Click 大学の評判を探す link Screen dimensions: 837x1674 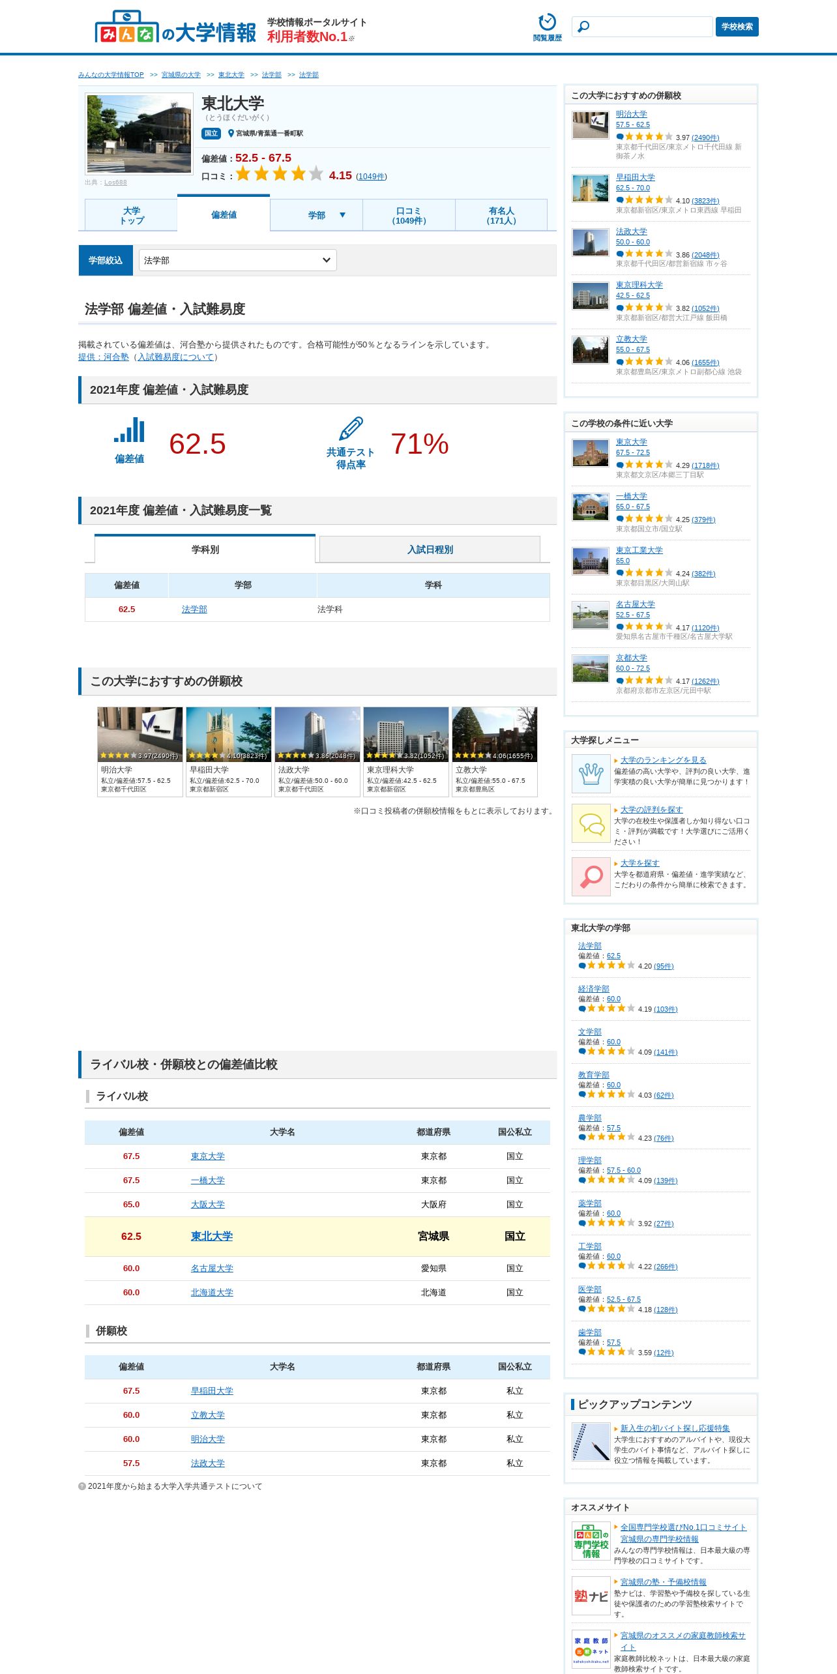(651, 810)
